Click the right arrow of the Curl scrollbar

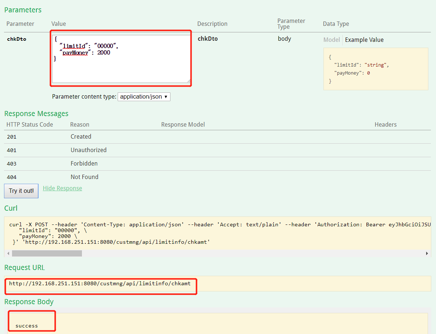tap(427, 253)
